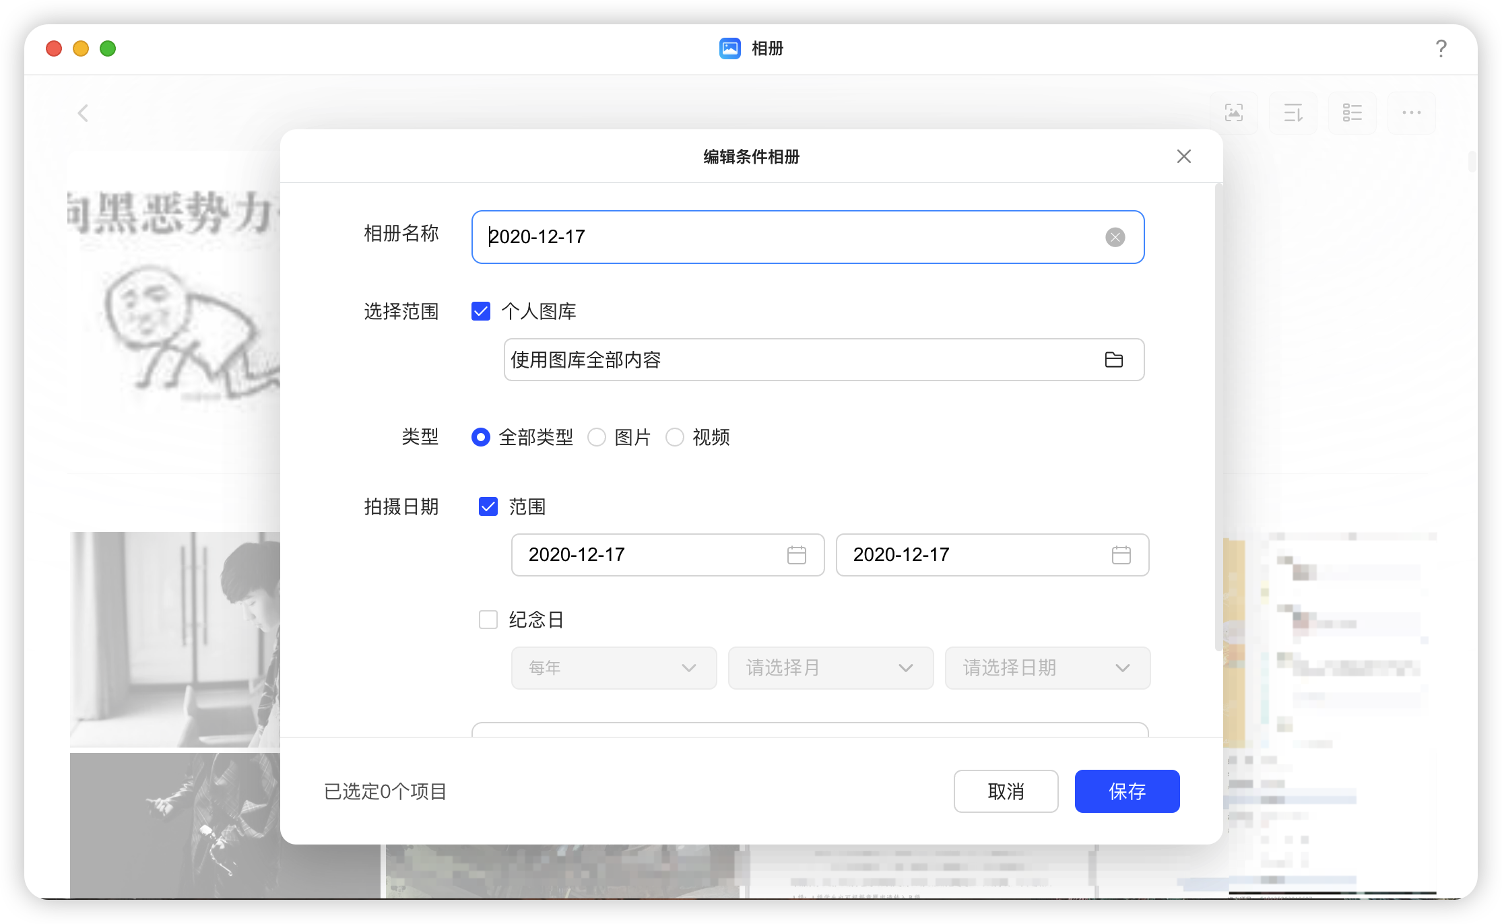The image size is (1502, 924).
Task: Open calendar icon for end date
Action: 1121,555
